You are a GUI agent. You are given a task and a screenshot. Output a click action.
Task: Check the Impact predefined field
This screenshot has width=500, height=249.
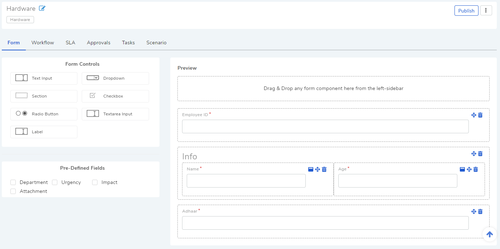(x=95, y=182)
